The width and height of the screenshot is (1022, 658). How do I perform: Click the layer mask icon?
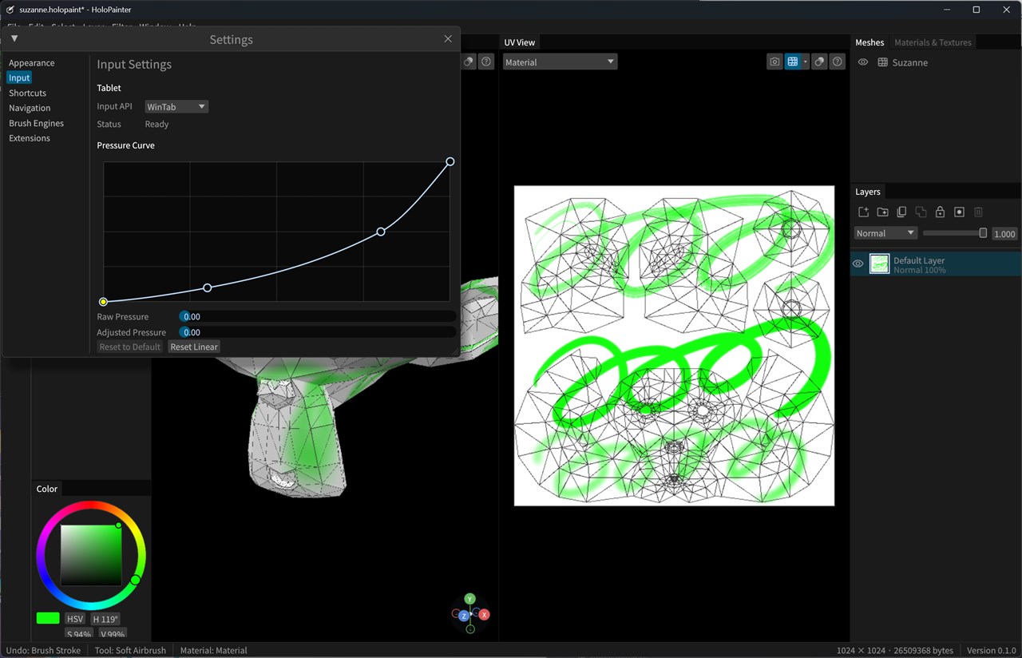click(959, 212)
